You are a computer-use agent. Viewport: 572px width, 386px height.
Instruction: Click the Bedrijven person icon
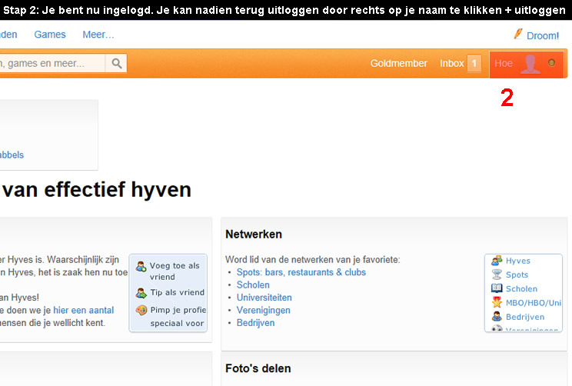[497, 316]
